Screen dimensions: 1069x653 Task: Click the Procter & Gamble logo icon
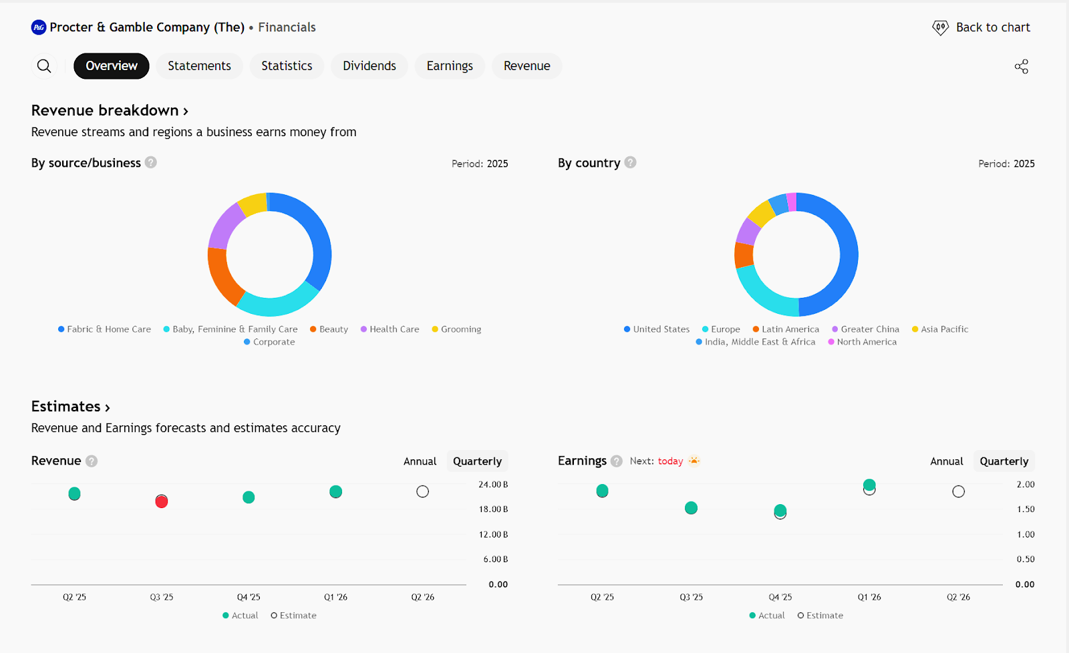[39, 27]
